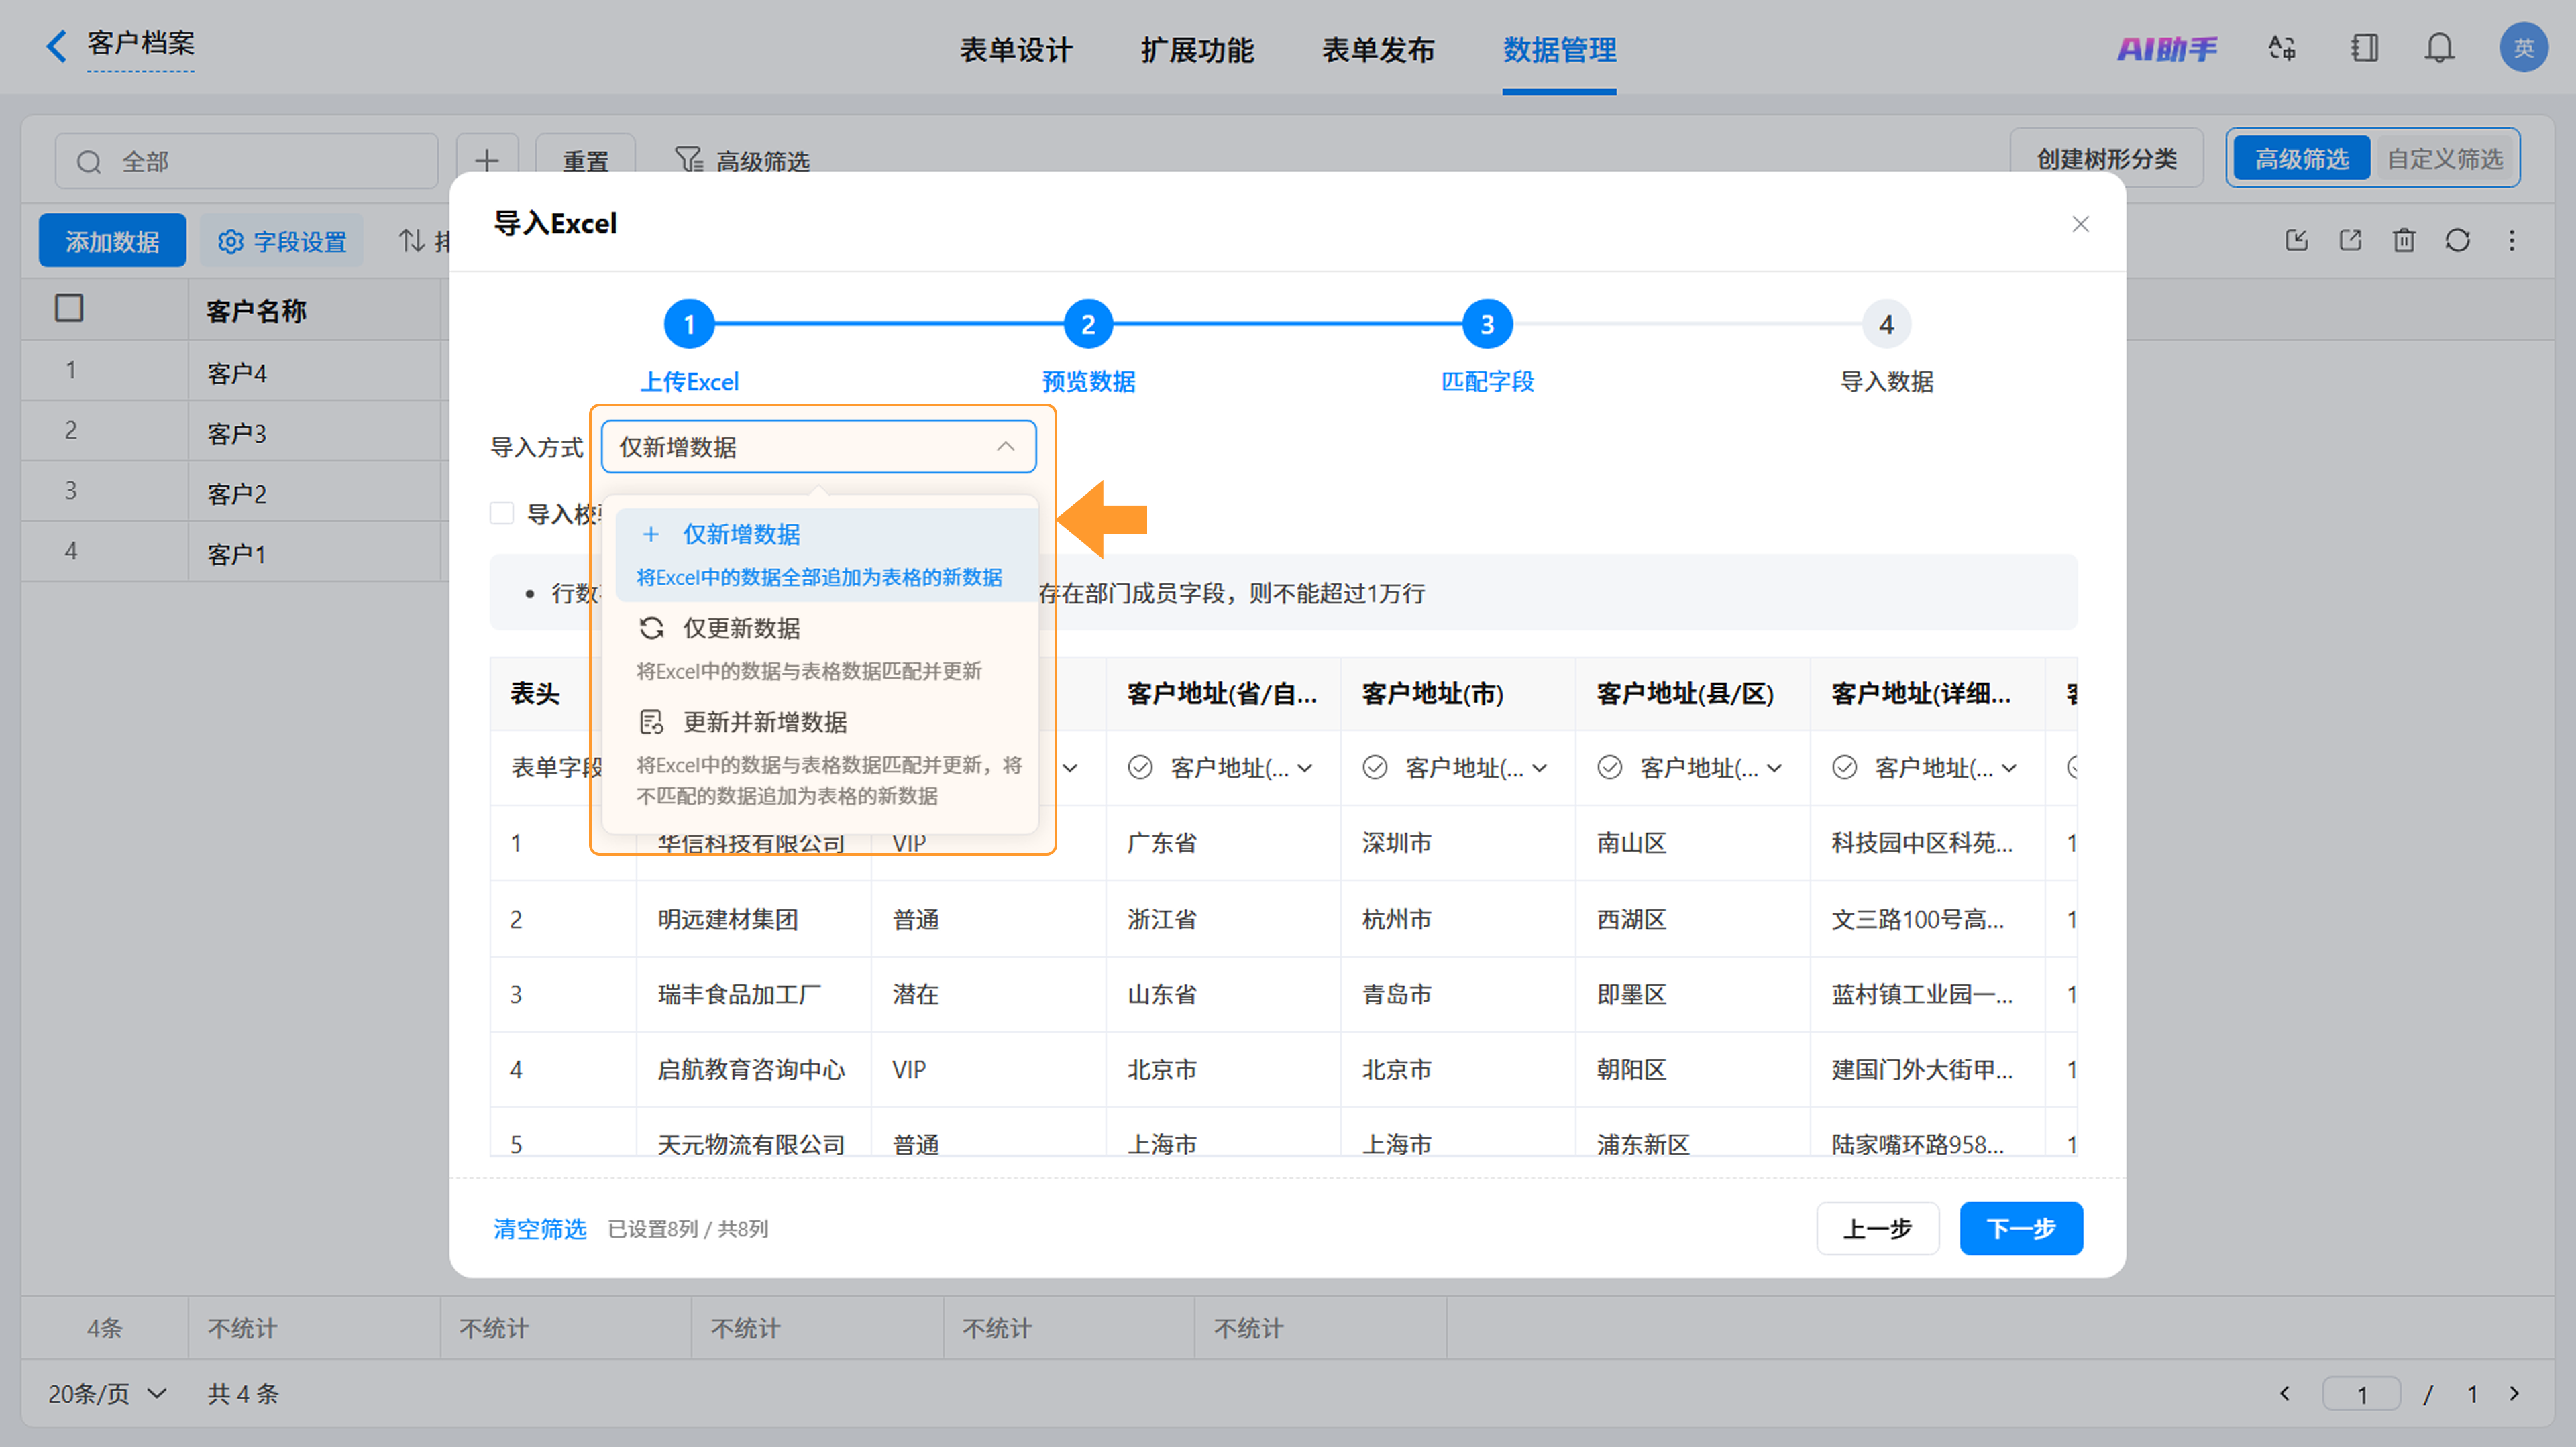
Task: Open the notifications bell
Action: [x=2439, y=48]
